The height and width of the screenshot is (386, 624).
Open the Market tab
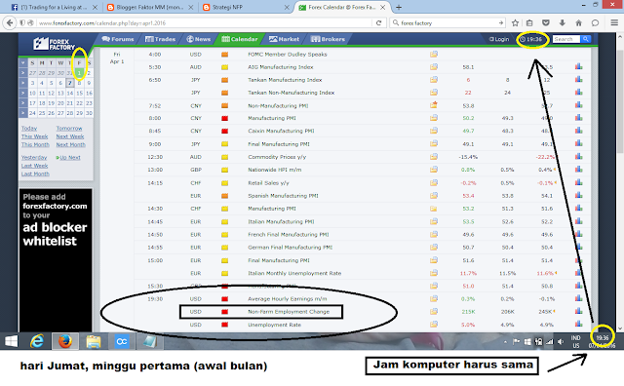coord(284,39)
